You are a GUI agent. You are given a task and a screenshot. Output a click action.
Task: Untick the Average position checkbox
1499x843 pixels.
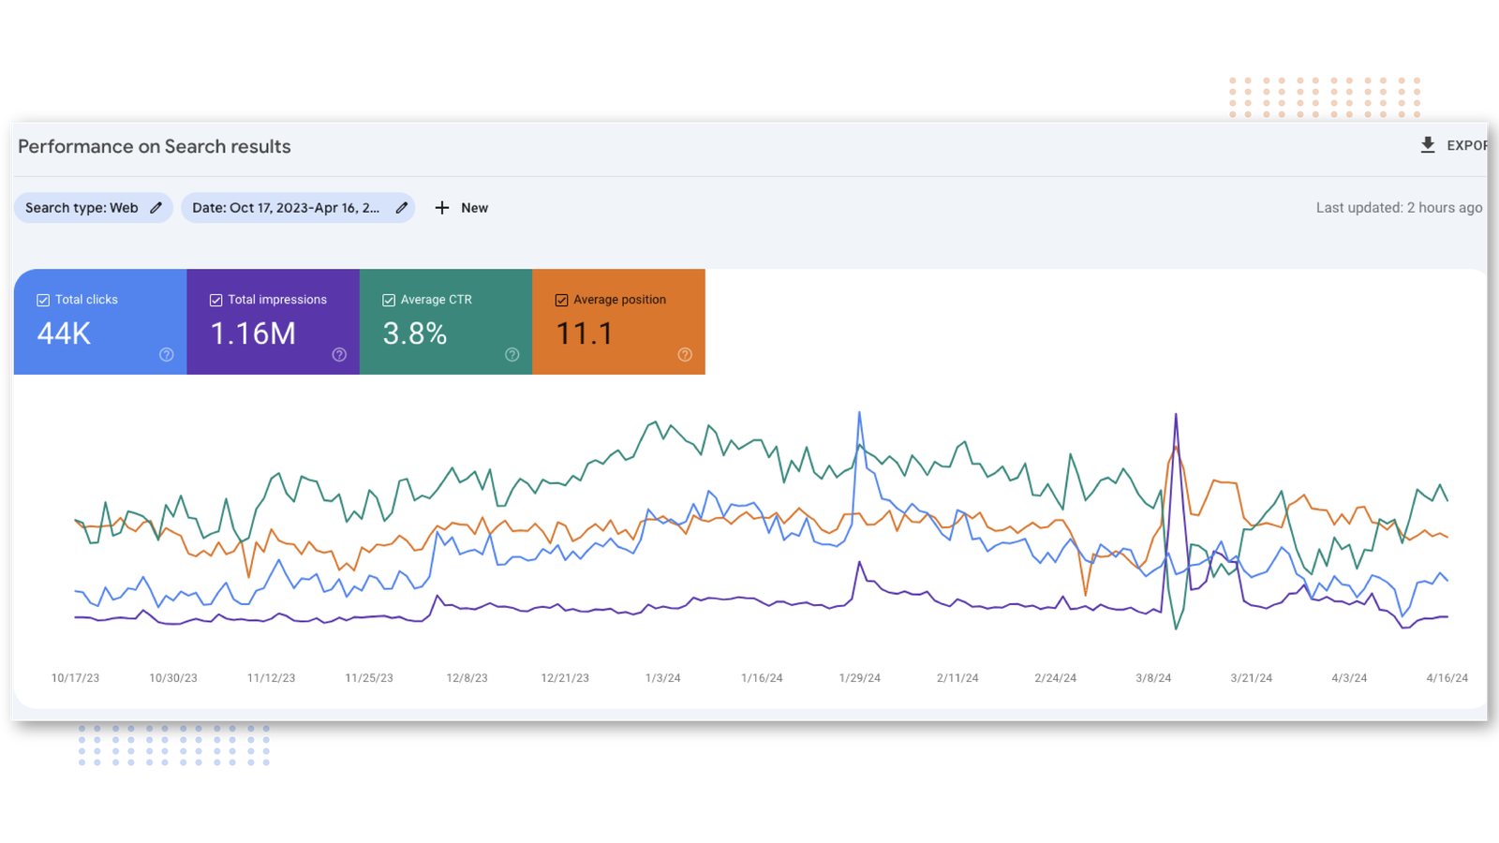pyautogui.click(x=562, y=301)
